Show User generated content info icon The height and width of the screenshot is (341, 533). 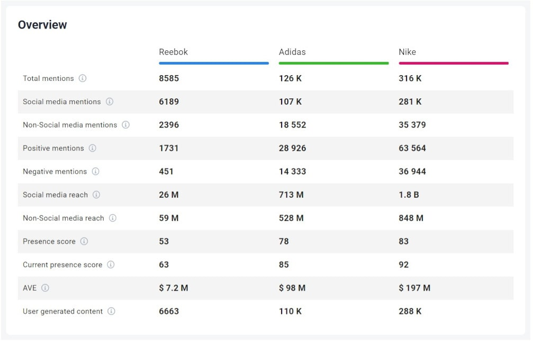tap(111, 311)
